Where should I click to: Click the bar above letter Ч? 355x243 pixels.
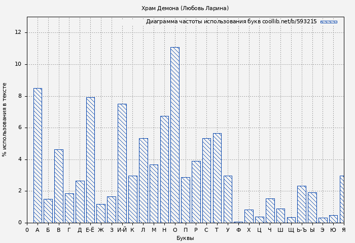click(270, 211)
